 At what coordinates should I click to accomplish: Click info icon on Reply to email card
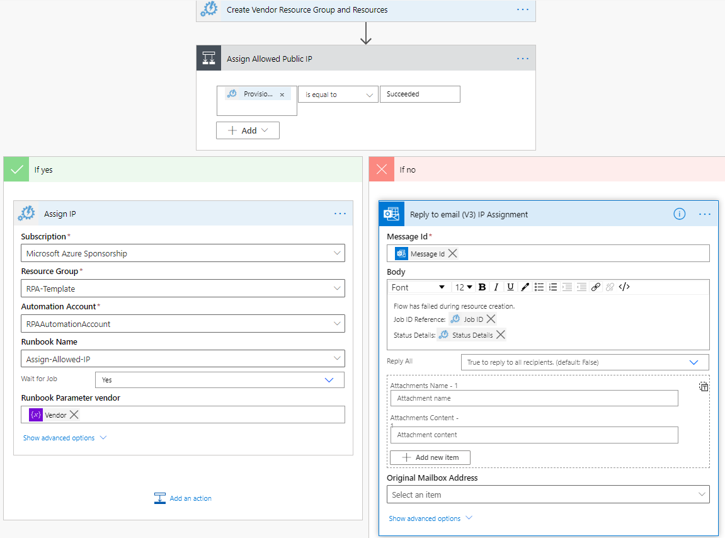679,214
